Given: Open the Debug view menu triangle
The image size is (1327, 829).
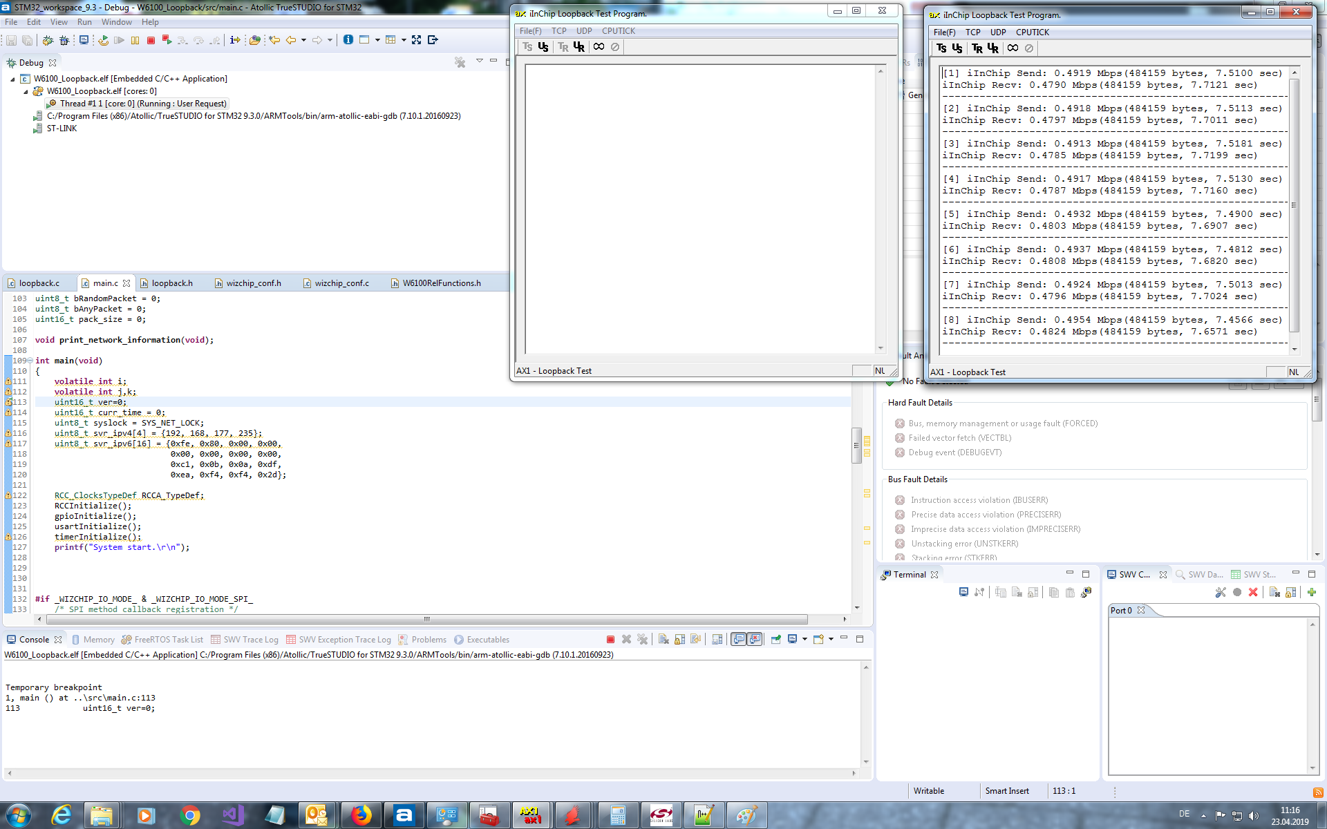Looking at the screenshot, I should coord(479,61).
